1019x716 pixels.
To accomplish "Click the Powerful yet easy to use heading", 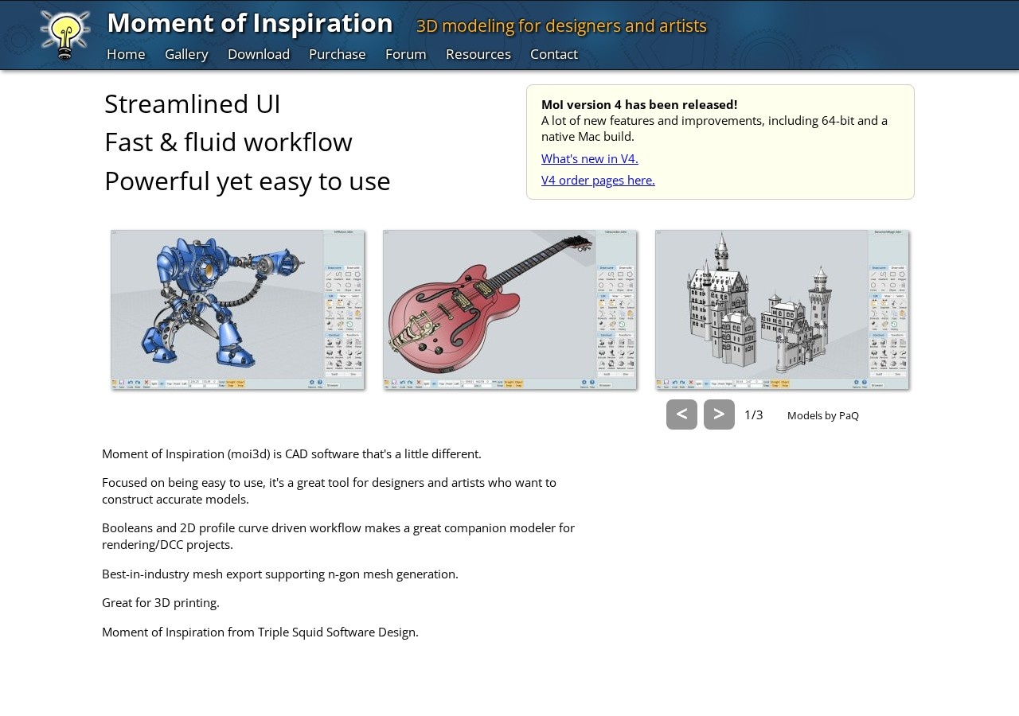I will click(x=248, y=181).
